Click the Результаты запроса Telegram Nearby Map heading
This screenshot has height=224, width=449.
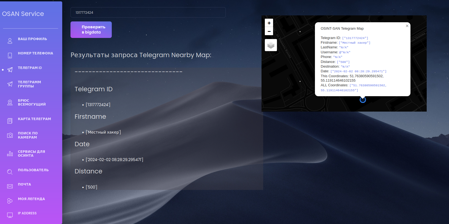(141, 55)
